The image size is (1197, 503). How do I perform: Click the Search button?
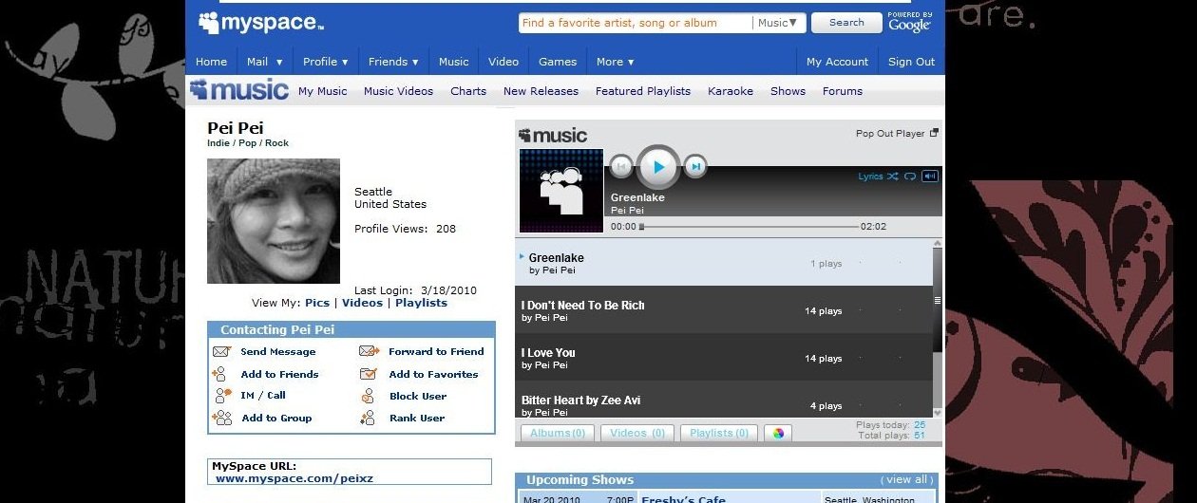coord(846,23)
